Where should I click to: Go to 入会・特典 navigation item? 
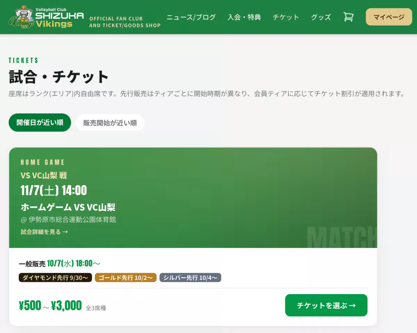pos(244,17)
